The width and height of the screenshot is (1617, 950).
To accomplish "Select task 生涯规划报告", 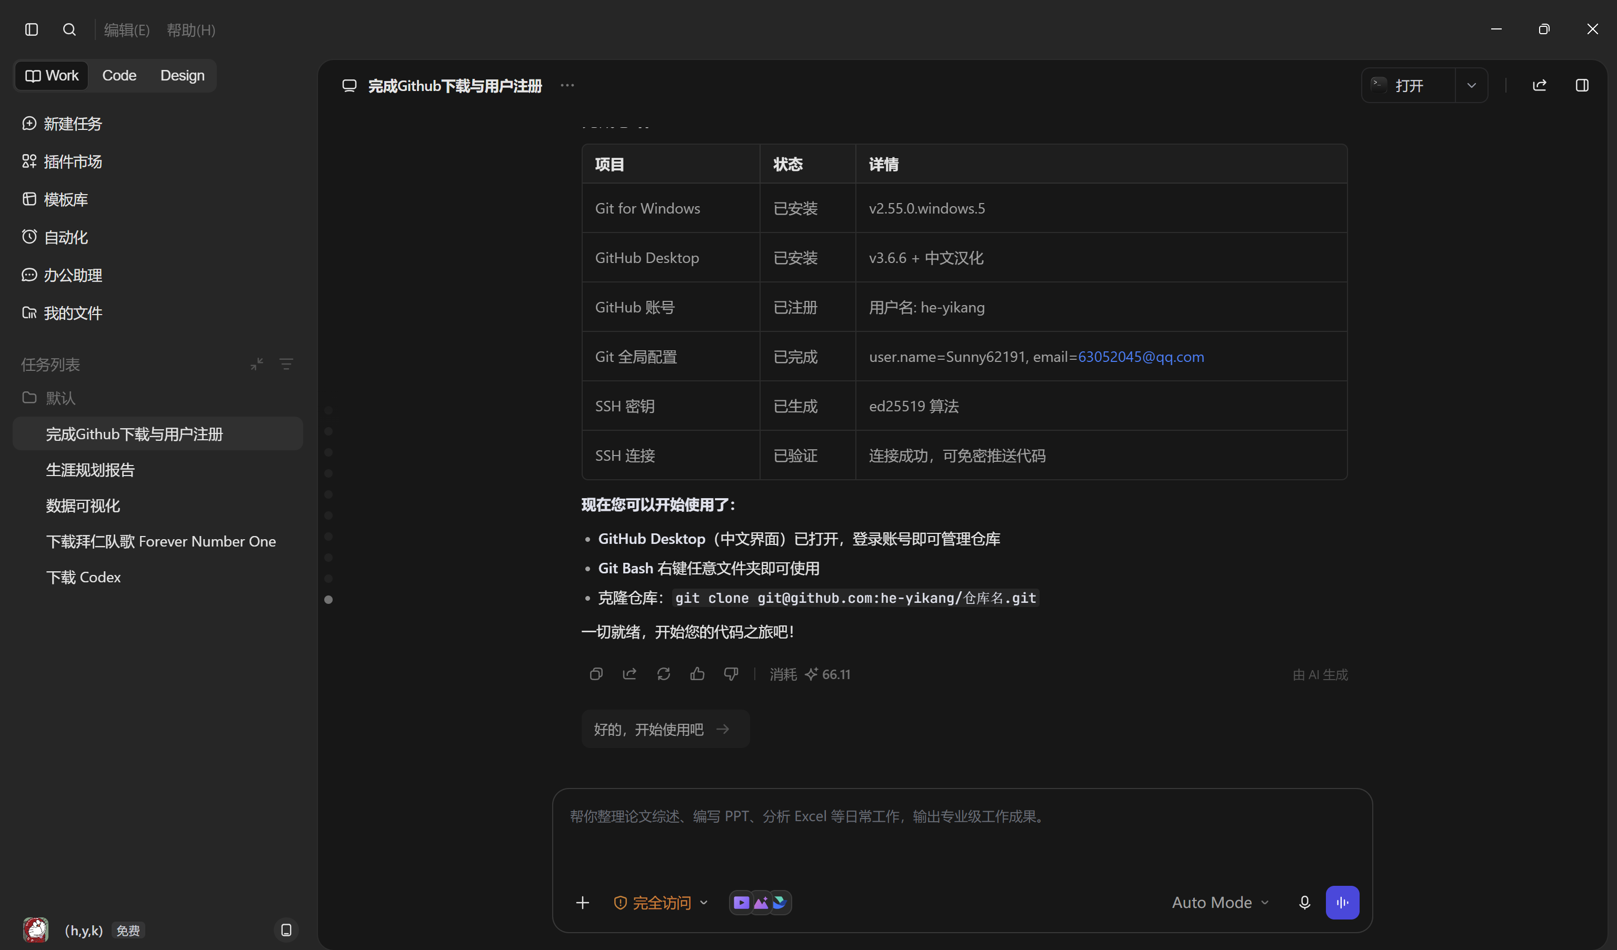I will [x=157, y=470].
